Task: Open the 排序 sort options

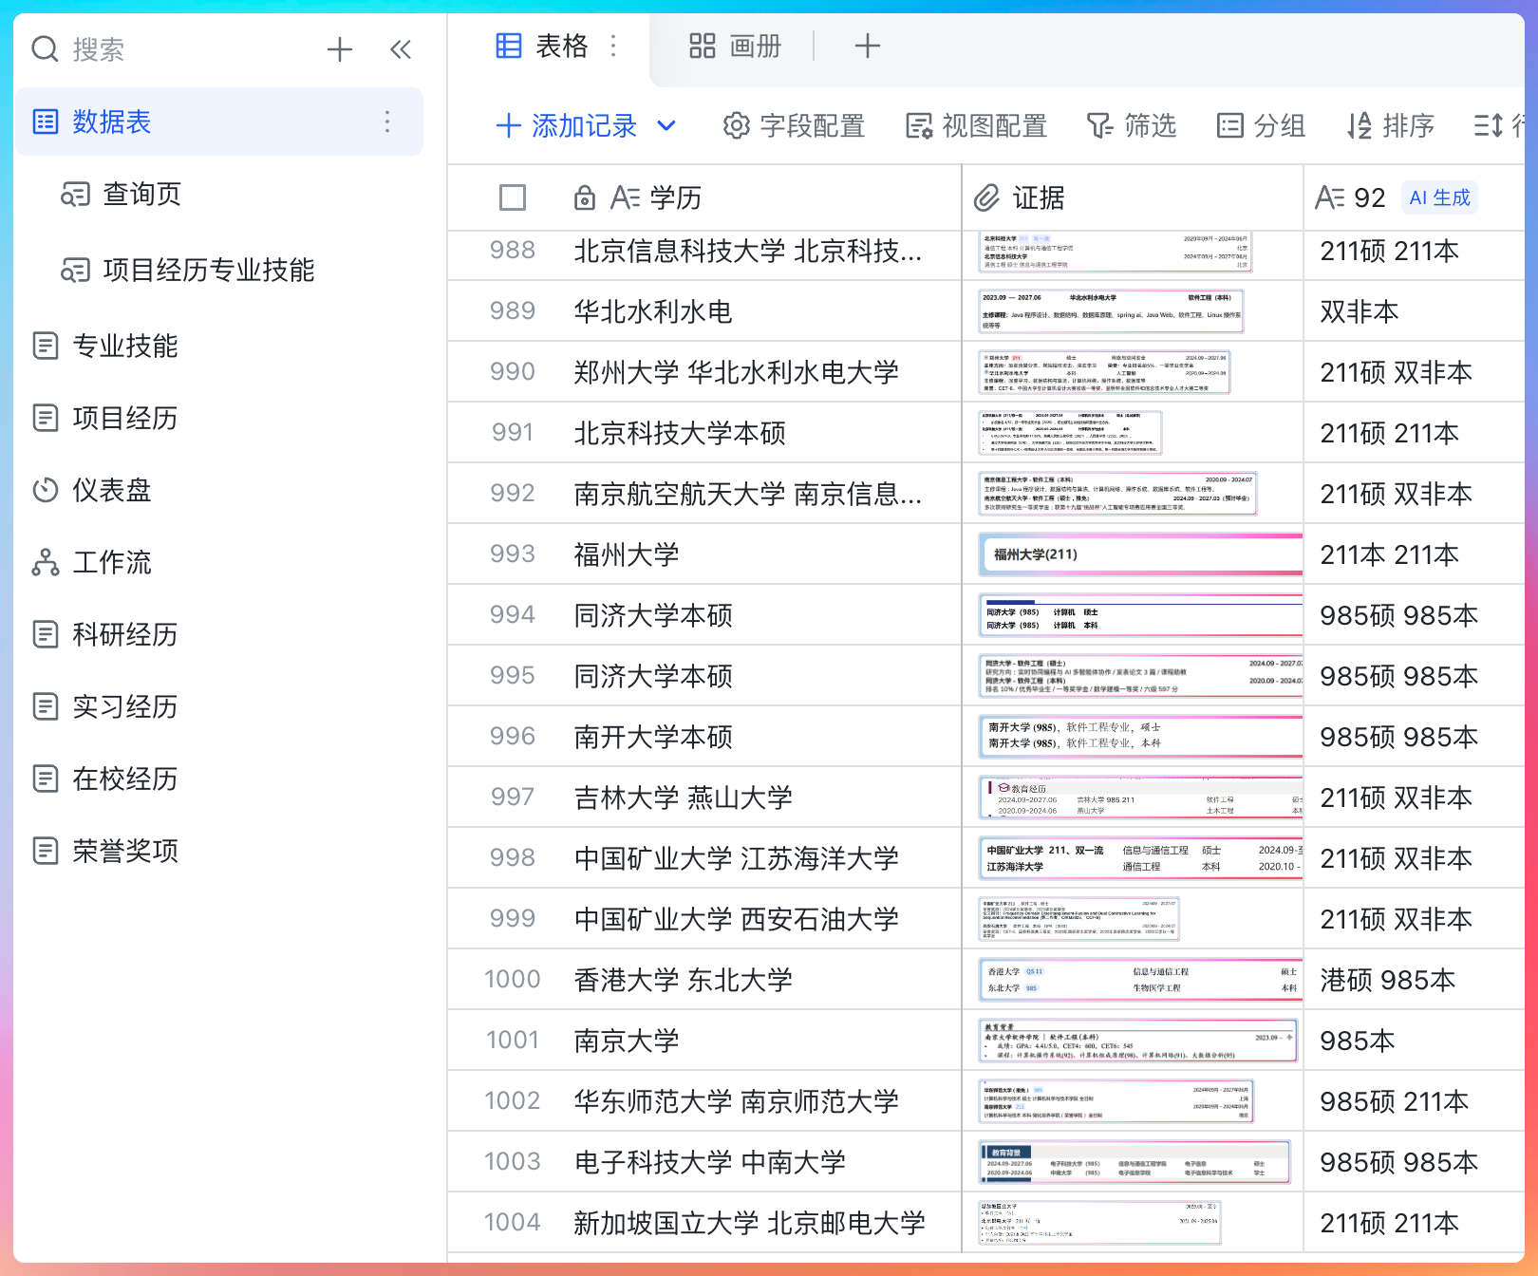Action: [x=1390, y=125]
